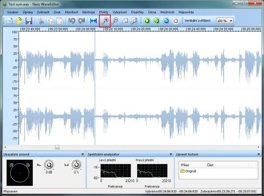This screenshot has height=196, width=264.
Task: Select the Originál entry in history
Action: click(x=188, y=171)
